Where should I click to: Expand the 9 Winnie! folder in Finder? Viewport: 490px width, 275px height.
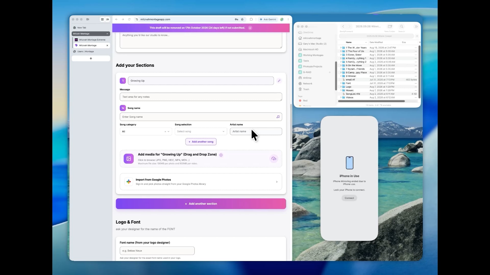(341, 76)
